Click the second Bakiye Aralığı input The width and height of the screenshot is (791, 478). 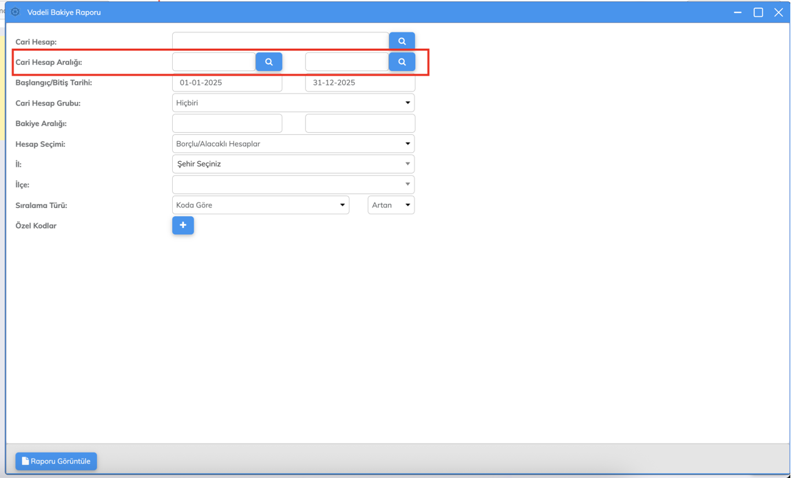(360, 123)
